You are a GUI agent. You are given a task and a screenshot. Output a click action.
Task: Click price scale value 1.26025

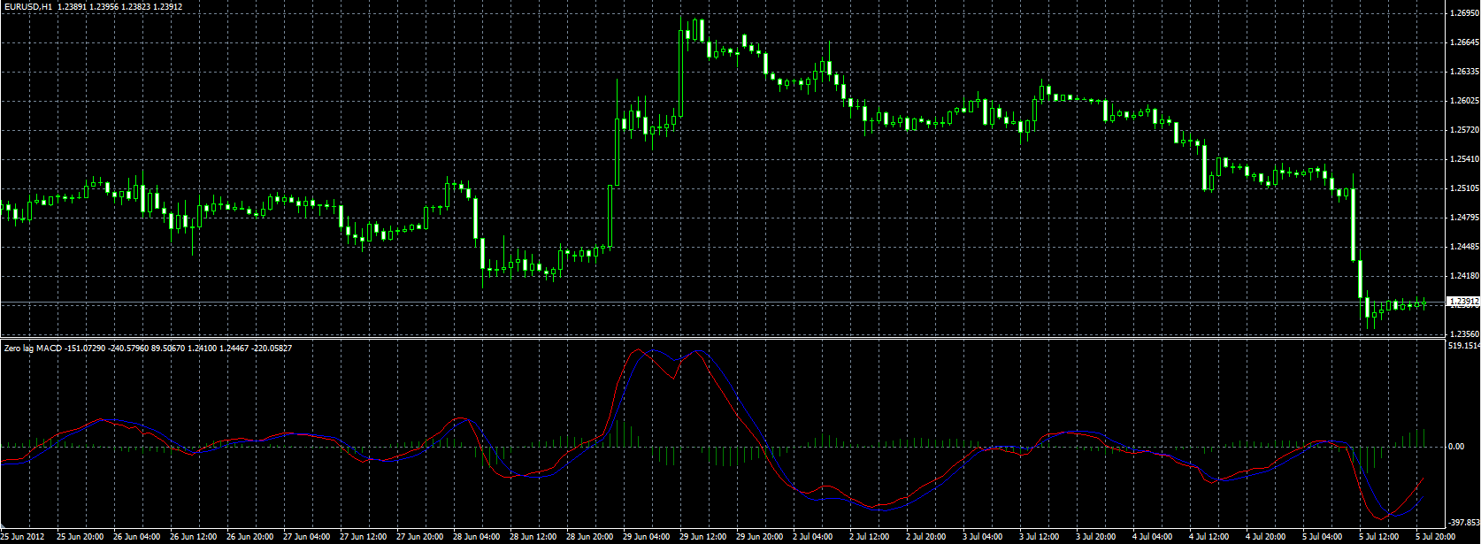pos(1463,101)
